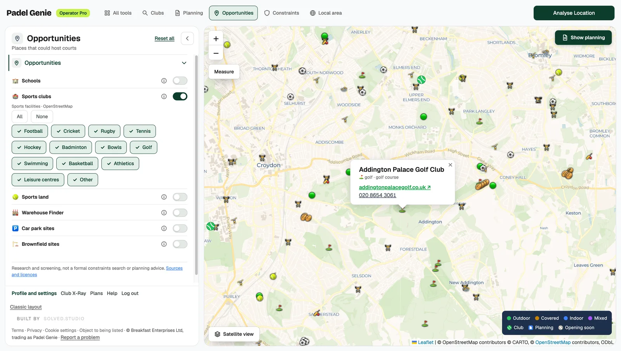Open addingtonpalacegolf.co.uk link in popup

pyautogui.click(x=395, y=187)
